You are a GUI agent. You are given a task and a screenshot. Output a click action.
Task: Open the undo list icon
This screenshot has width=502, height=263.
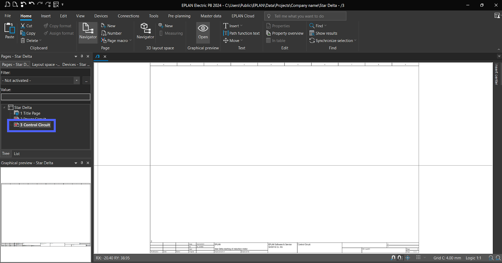click(x=24, y=4)
